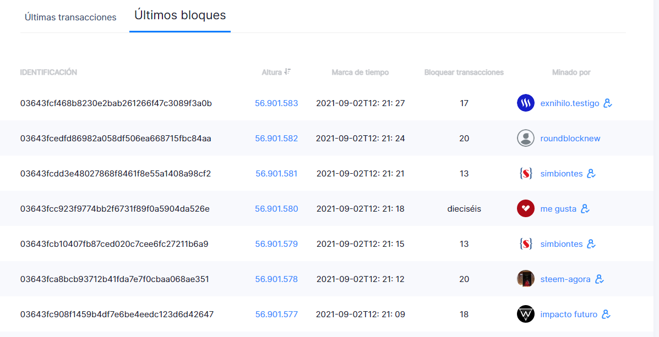Click transaction count 20 in roundblocknew row
Image resolution: width=659 pixels, height=337 pixels.
click(464, 139)
